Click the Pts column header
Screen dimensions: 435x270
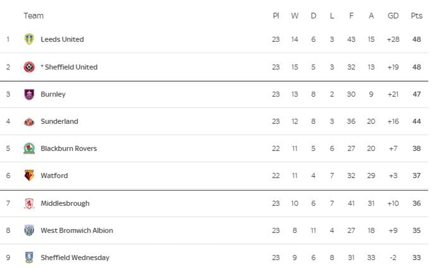417,16
